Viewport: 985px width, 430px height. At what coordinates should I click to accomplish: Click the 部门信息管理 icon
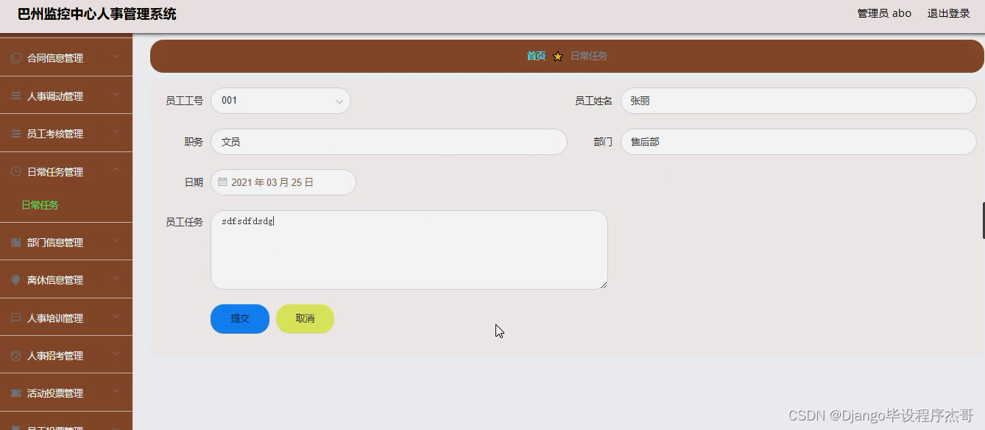(x=16, y=243)
